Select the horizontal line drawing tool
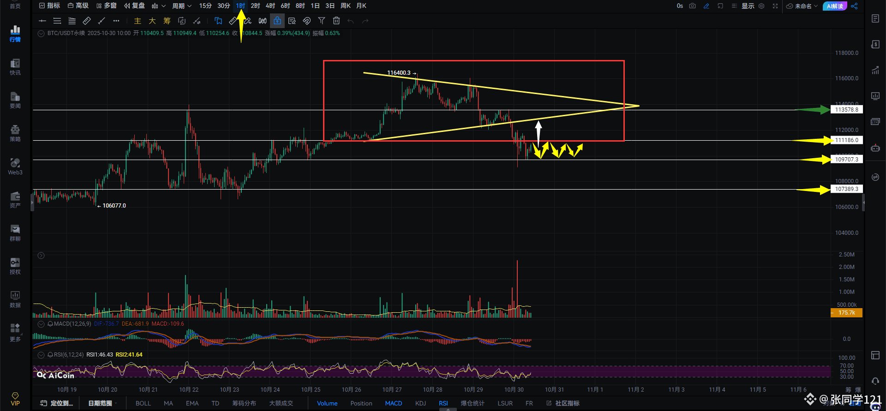This screenshot has height=411, width=886. [42, 21]
